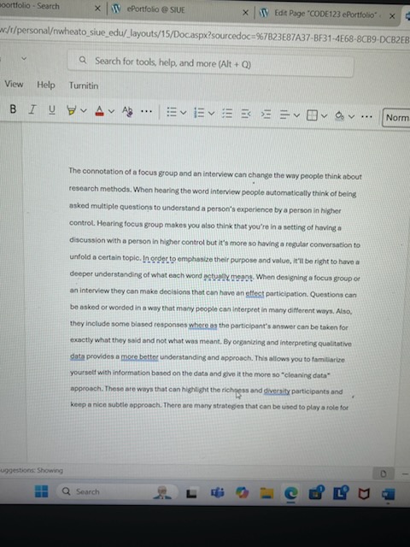Screen dimensions: 410x547
Task: Open Microsoft Teams from the taskbar
Action: click(x=217, y=493)
